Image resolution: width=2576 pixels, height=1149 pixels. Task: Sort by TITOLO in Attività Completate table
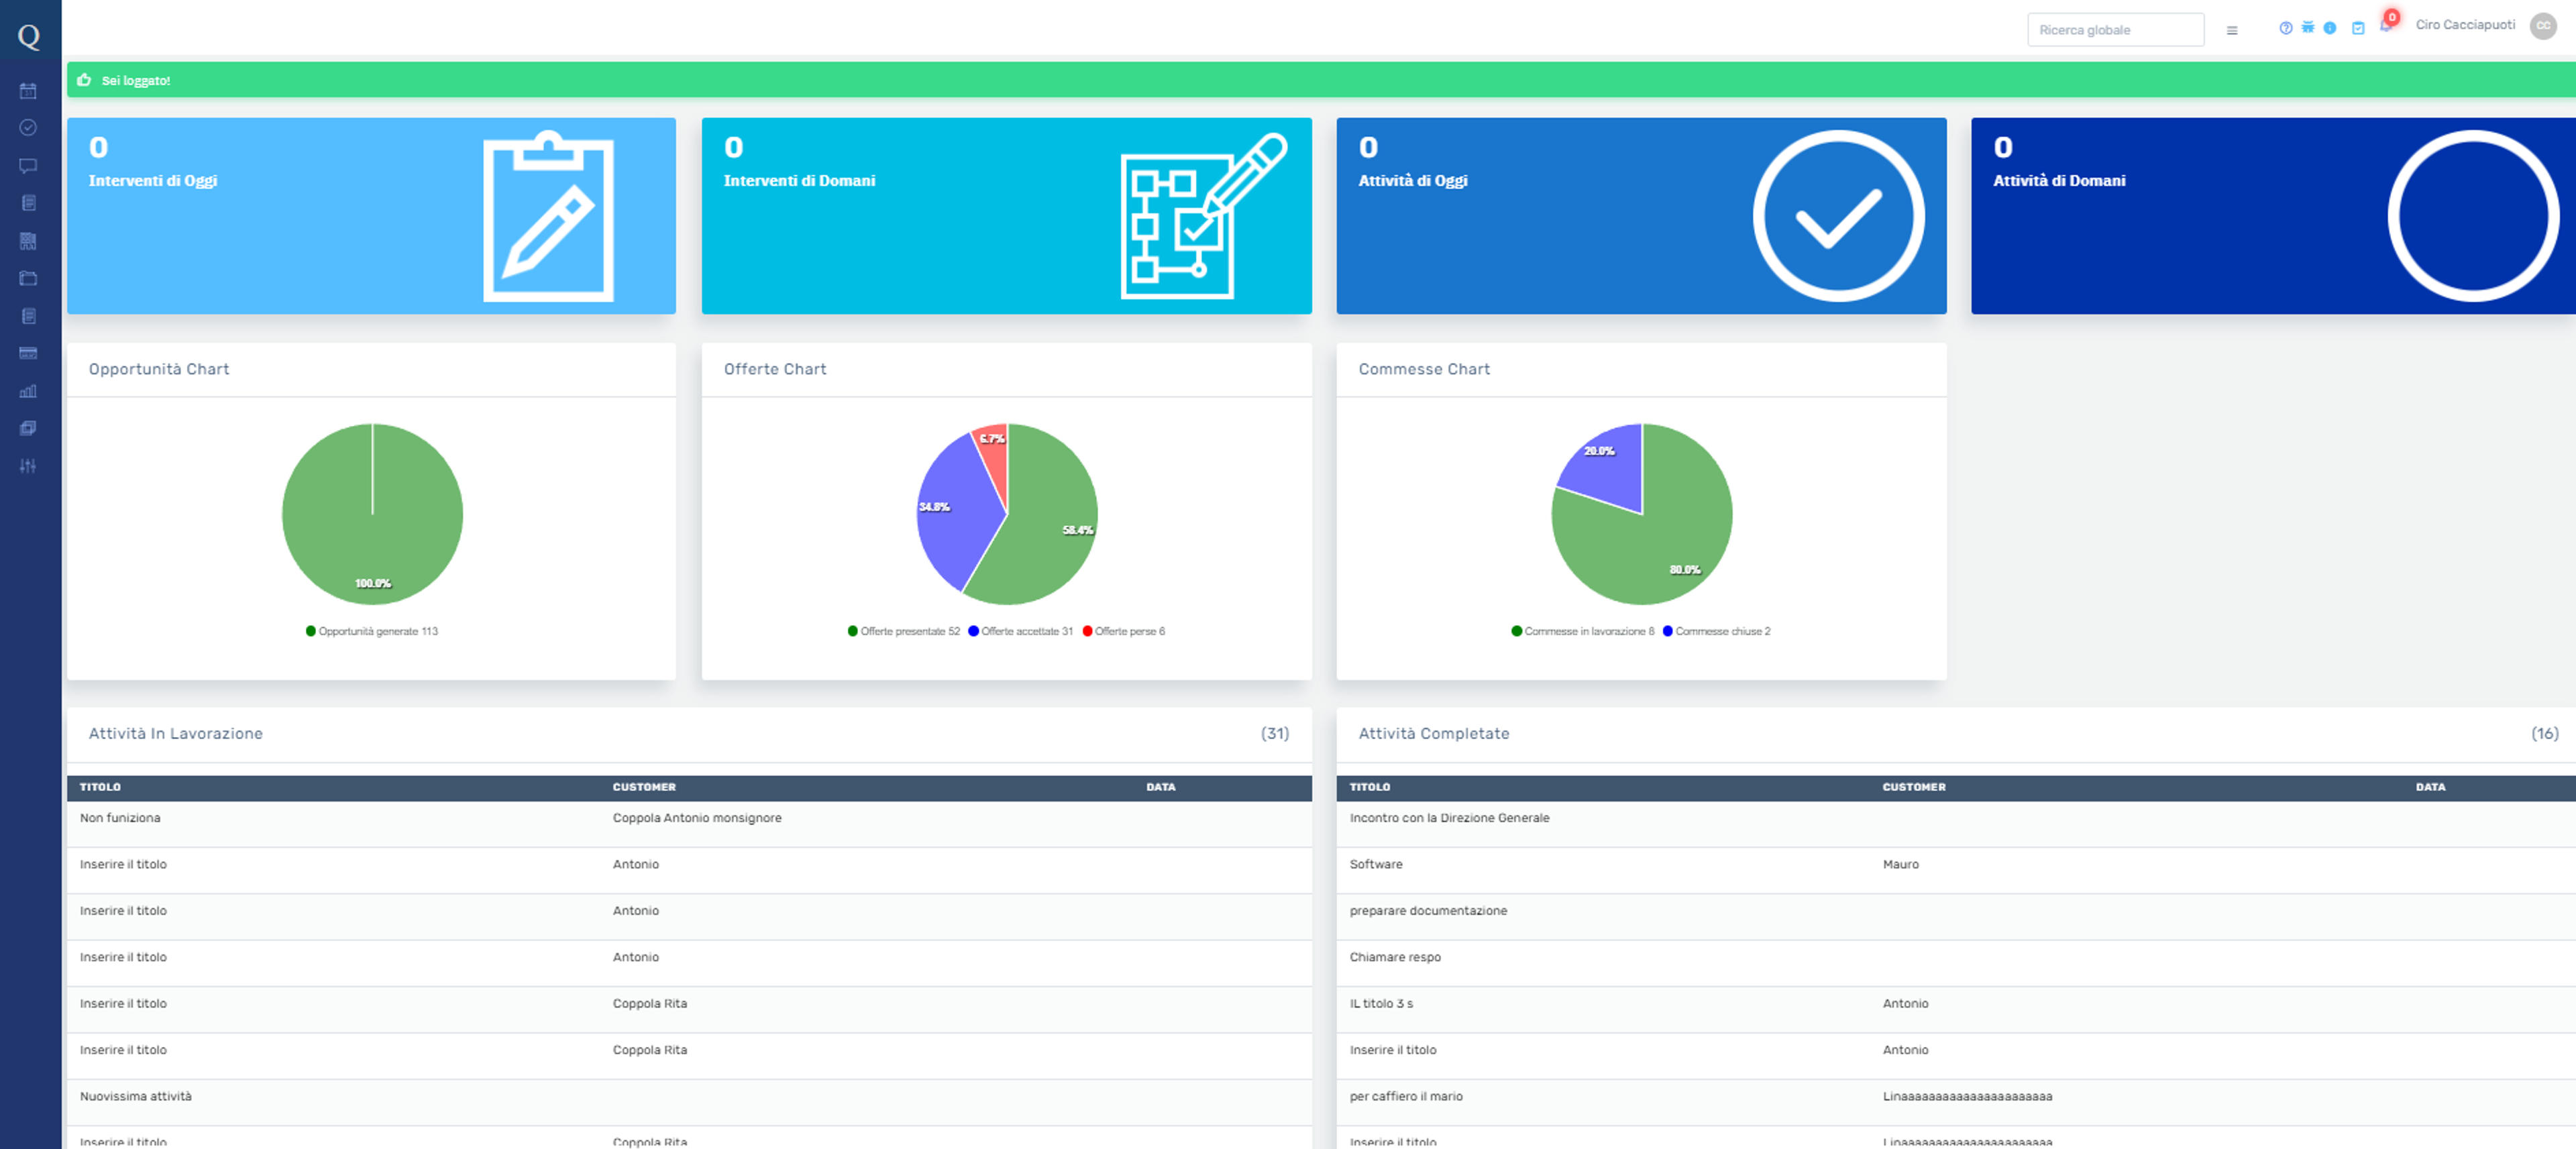click(1370, 787)
